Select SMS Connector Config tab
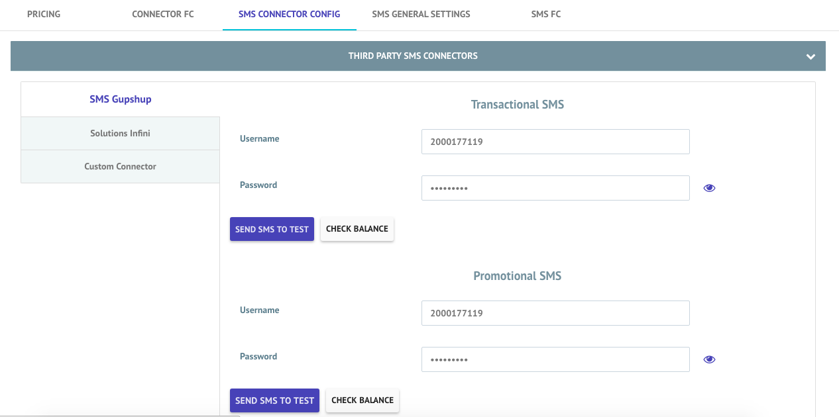The height and width of the screenshot is (417, 839). [x=290, y=14]
